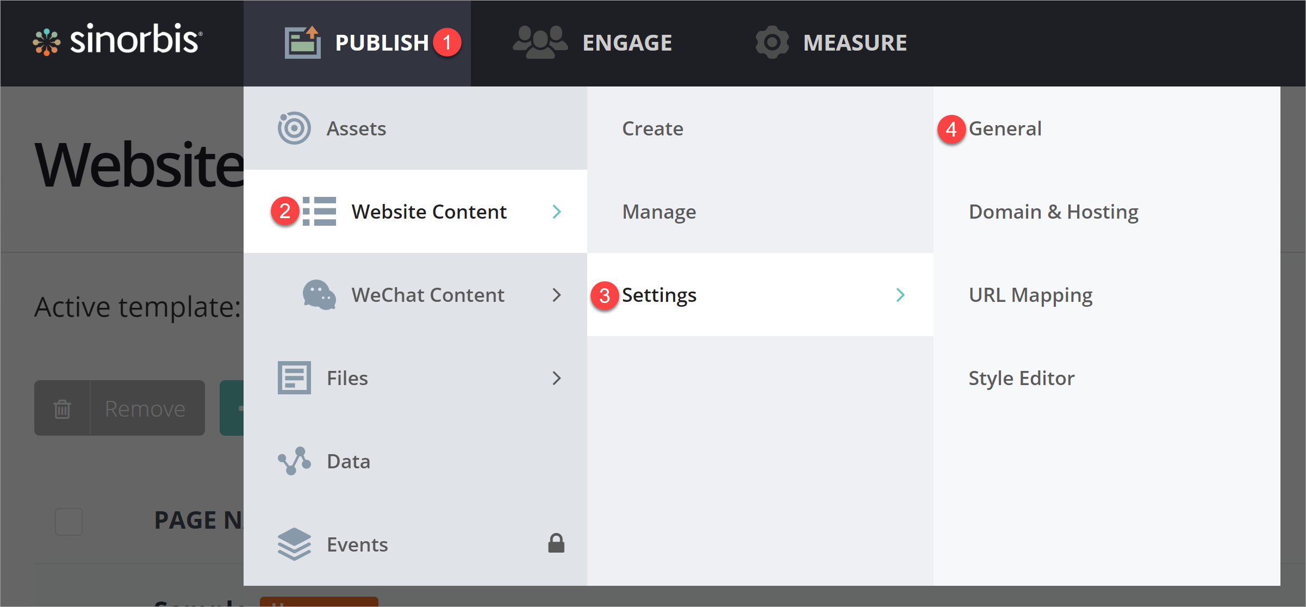Expand the WeChat Content submenu chevron
This screenshot has width=1306, height=607.
point(557,295)
